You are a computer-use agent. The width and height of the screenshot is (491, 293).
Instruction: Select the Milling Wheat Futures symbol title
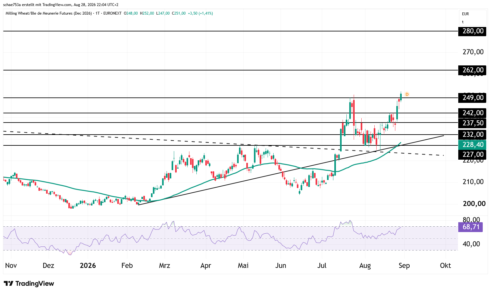tap(49, 13)
